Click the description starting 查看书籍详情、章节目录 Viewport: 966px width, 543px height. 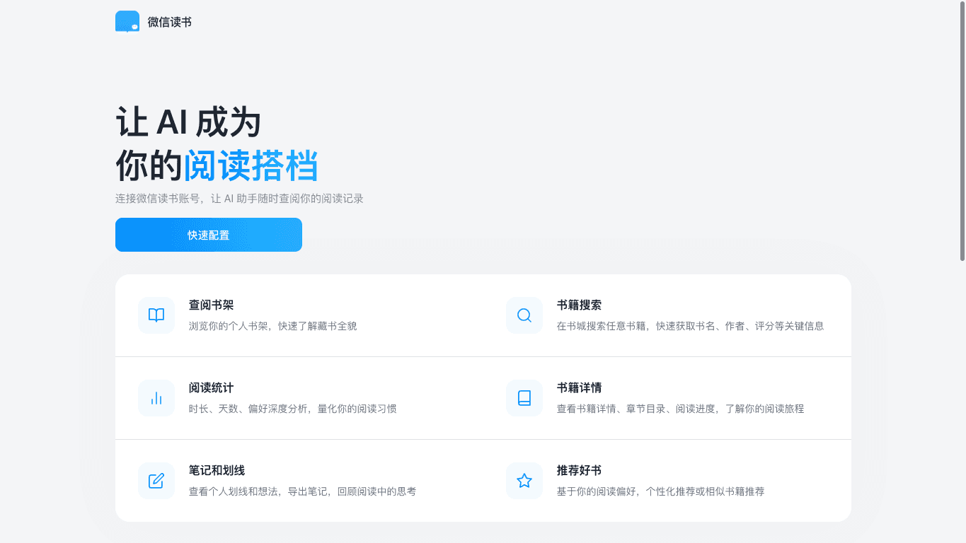680,409
